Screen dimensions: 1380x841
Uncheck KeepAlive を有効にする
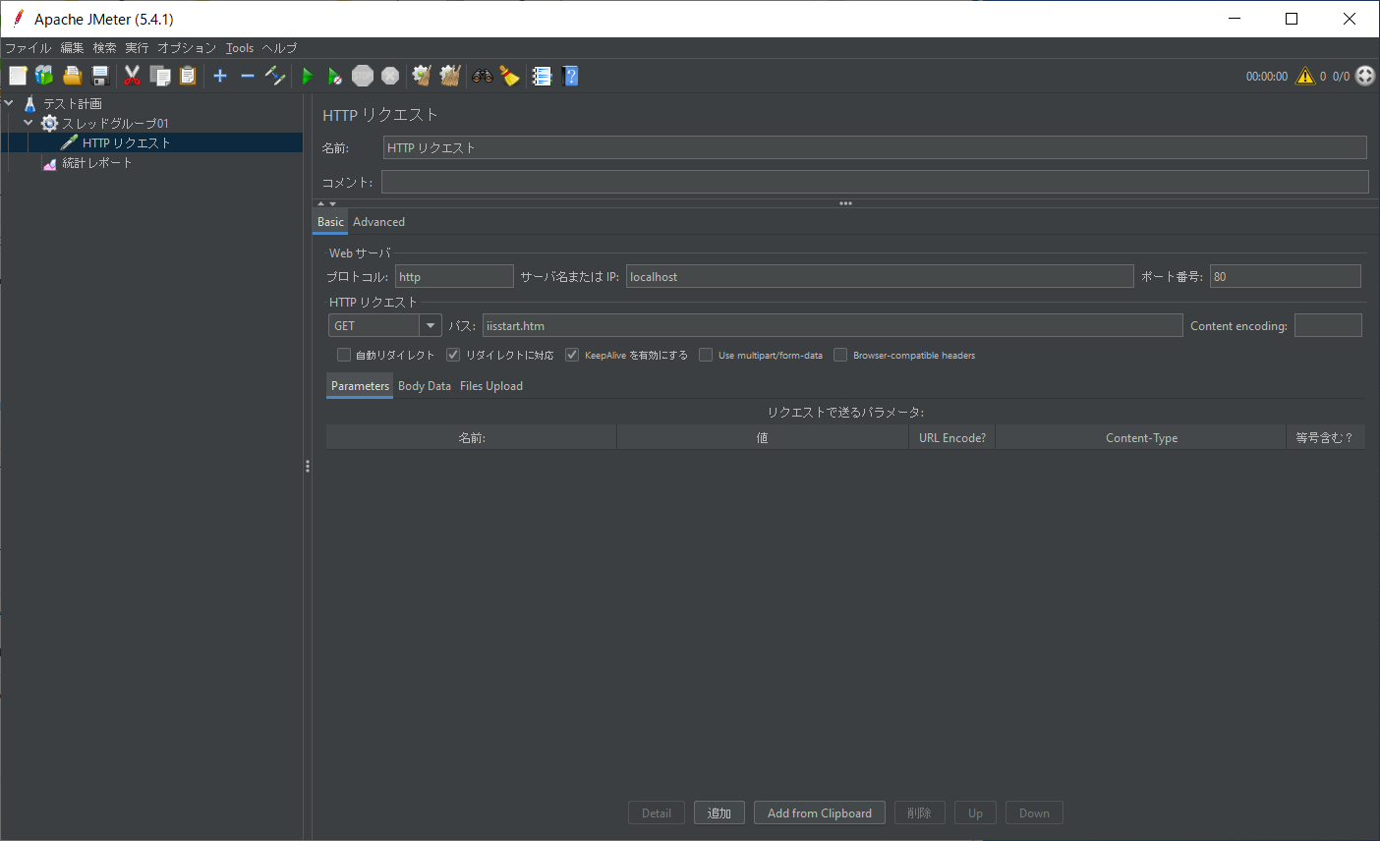(572, 355)
